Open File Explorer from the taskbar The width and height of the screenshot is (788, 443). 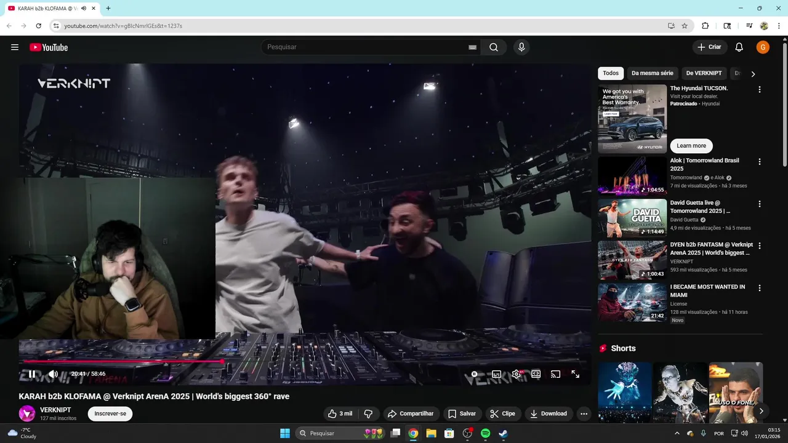[x=432, y=433]
